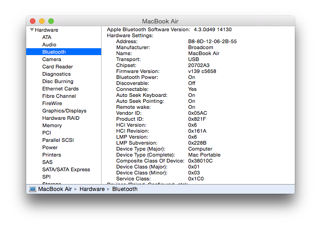Click Composite Class value 0x38010C
321x230 pixels.
pos(200,161)
